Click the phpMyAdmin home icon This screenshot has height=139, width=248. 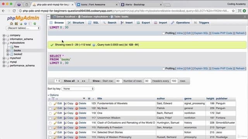point(11,24)
